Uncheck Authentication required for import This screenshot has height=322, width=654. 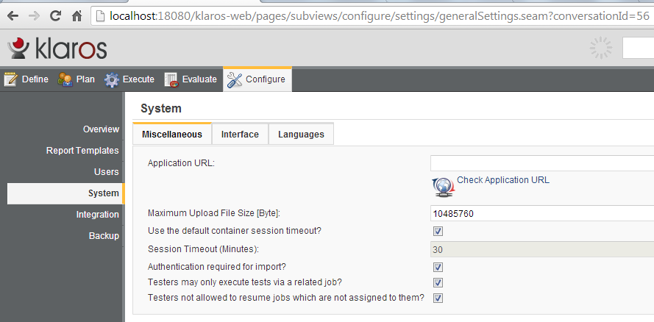pos(438,267)
